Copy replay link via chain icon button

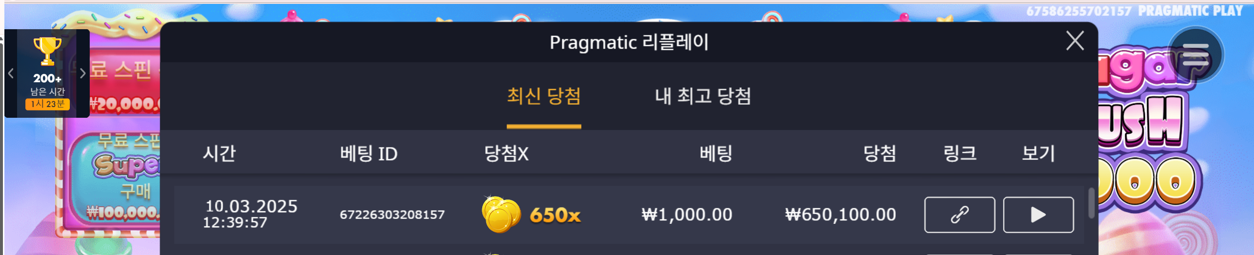pyautogui.click(x=959, y=215)
